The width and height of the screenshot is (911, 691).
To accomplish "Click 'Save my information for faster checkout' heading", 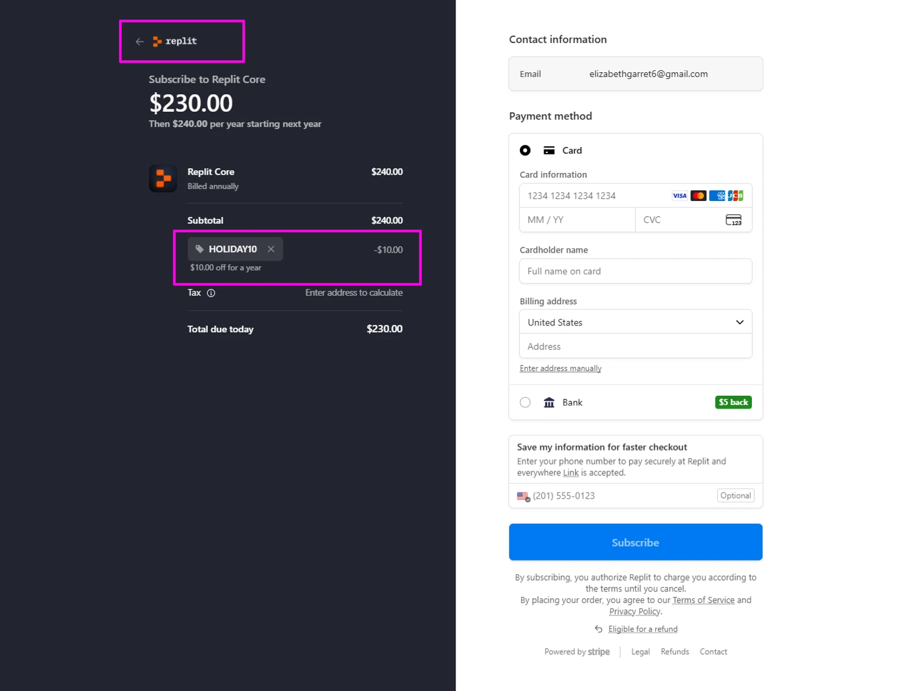I will 602,447.
